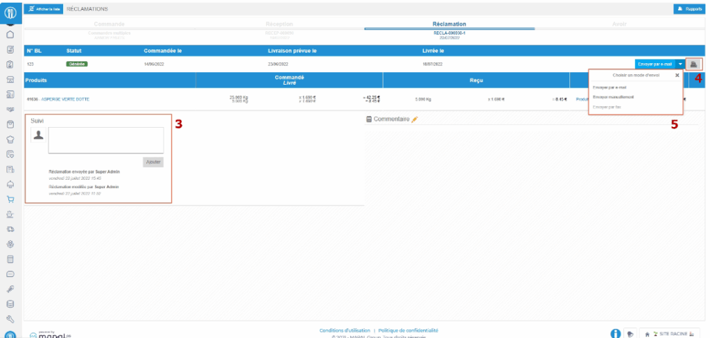Click the chef hat icon in the sidebar
Viewport: 710px width, 338px height.
pyautogui.click(x=10, y=139)
